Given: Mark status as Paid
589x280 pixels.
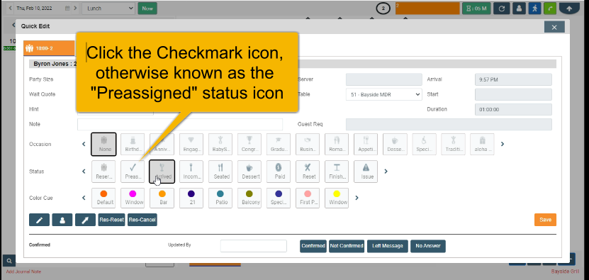Looking at the screenshot, I should click(x=279, y=172).
